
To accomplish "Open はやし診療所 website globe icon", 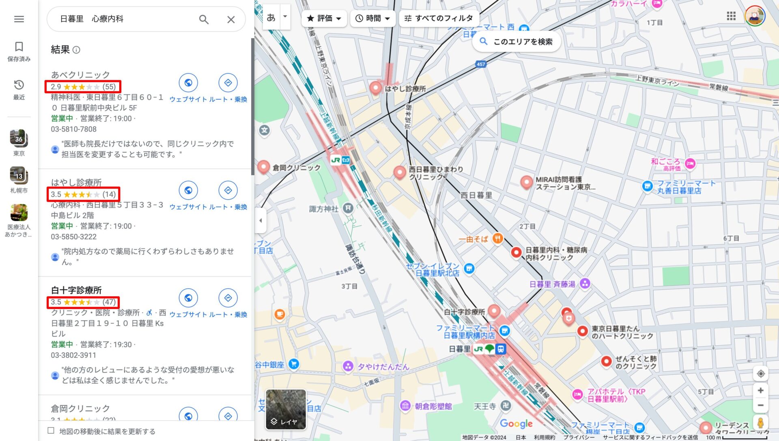I will [188, 190].
